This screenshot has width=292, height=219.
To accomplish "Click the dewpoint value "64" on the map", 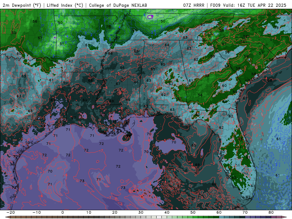I will [x=167, y=45].
